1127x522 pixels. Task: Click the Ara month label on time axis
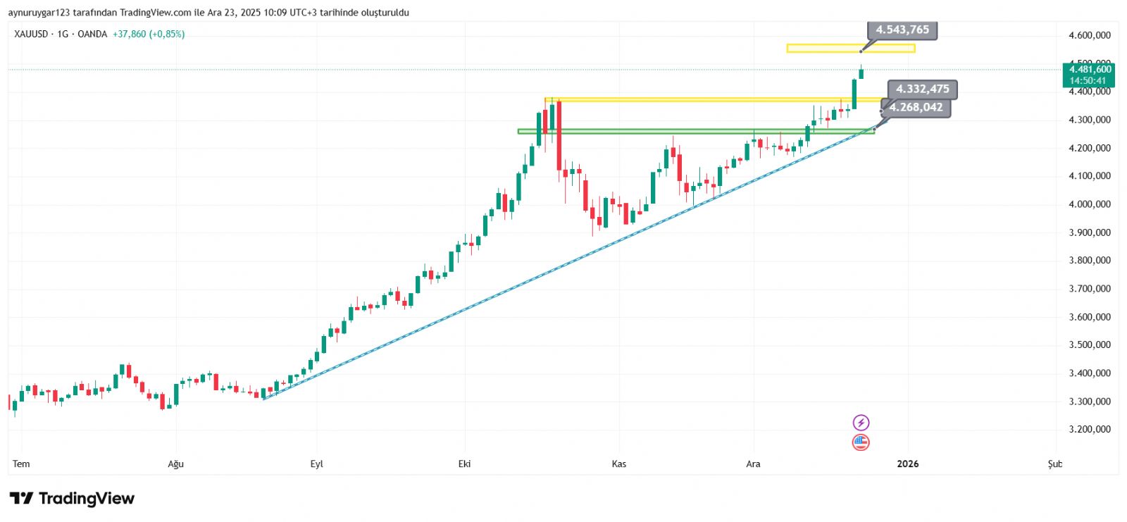(x=753, y=464)
